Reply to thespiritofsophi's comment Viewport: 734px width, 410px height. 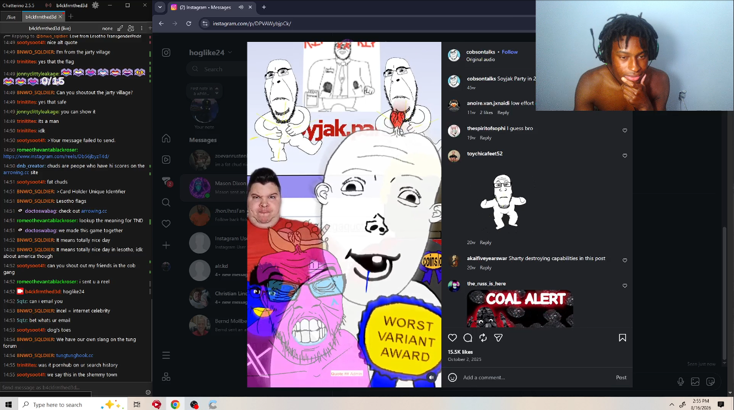(x=485, y=138)
